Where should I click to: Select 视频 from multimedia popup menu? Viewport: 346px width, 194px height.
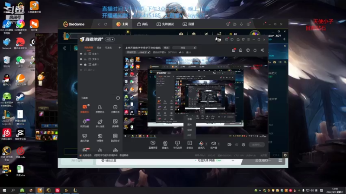189,130
